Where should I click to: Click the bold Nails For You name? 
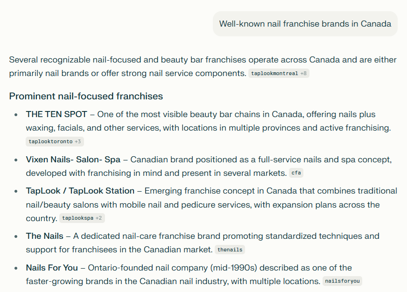pos(52,268)
